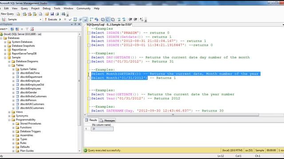Collapse outline at Select ISDATE('PRAGIM') line
Image resolution: width=284 pixels, height=159 pixels.
pos(89,33)
